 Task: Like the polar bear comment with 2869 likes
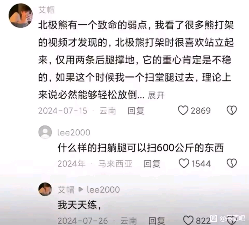(x=183, y=110)
